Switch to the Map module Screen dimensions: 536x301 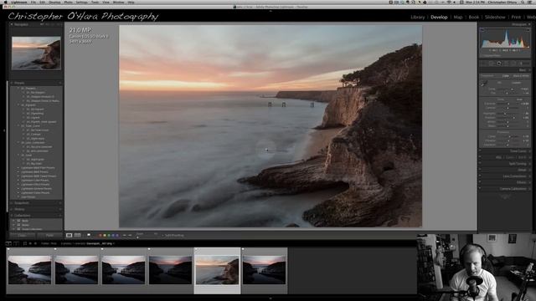point(458,17)
